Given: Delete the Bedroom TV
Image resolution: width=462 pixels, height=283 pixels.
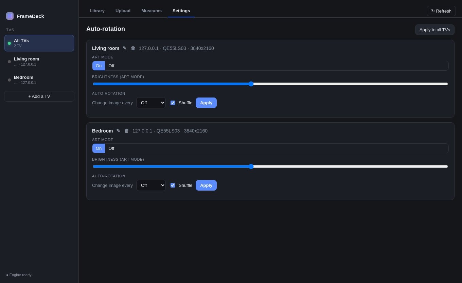Looking at the screenshot, I should [127, 131].
